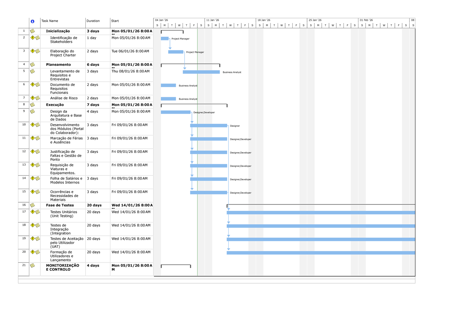Screen dimensions: 449x317
Task: Click 'Designer,Developer' label beside Design da Arquitetura bar
Action: click(204, 113)
